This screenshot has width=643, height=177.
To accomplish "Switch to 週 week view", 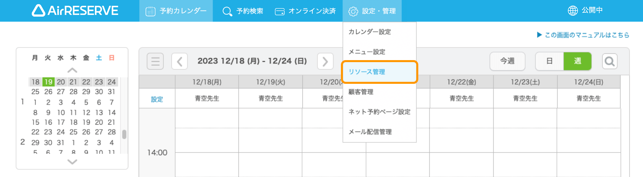I will pyautogui.click(x=577, y=61).
